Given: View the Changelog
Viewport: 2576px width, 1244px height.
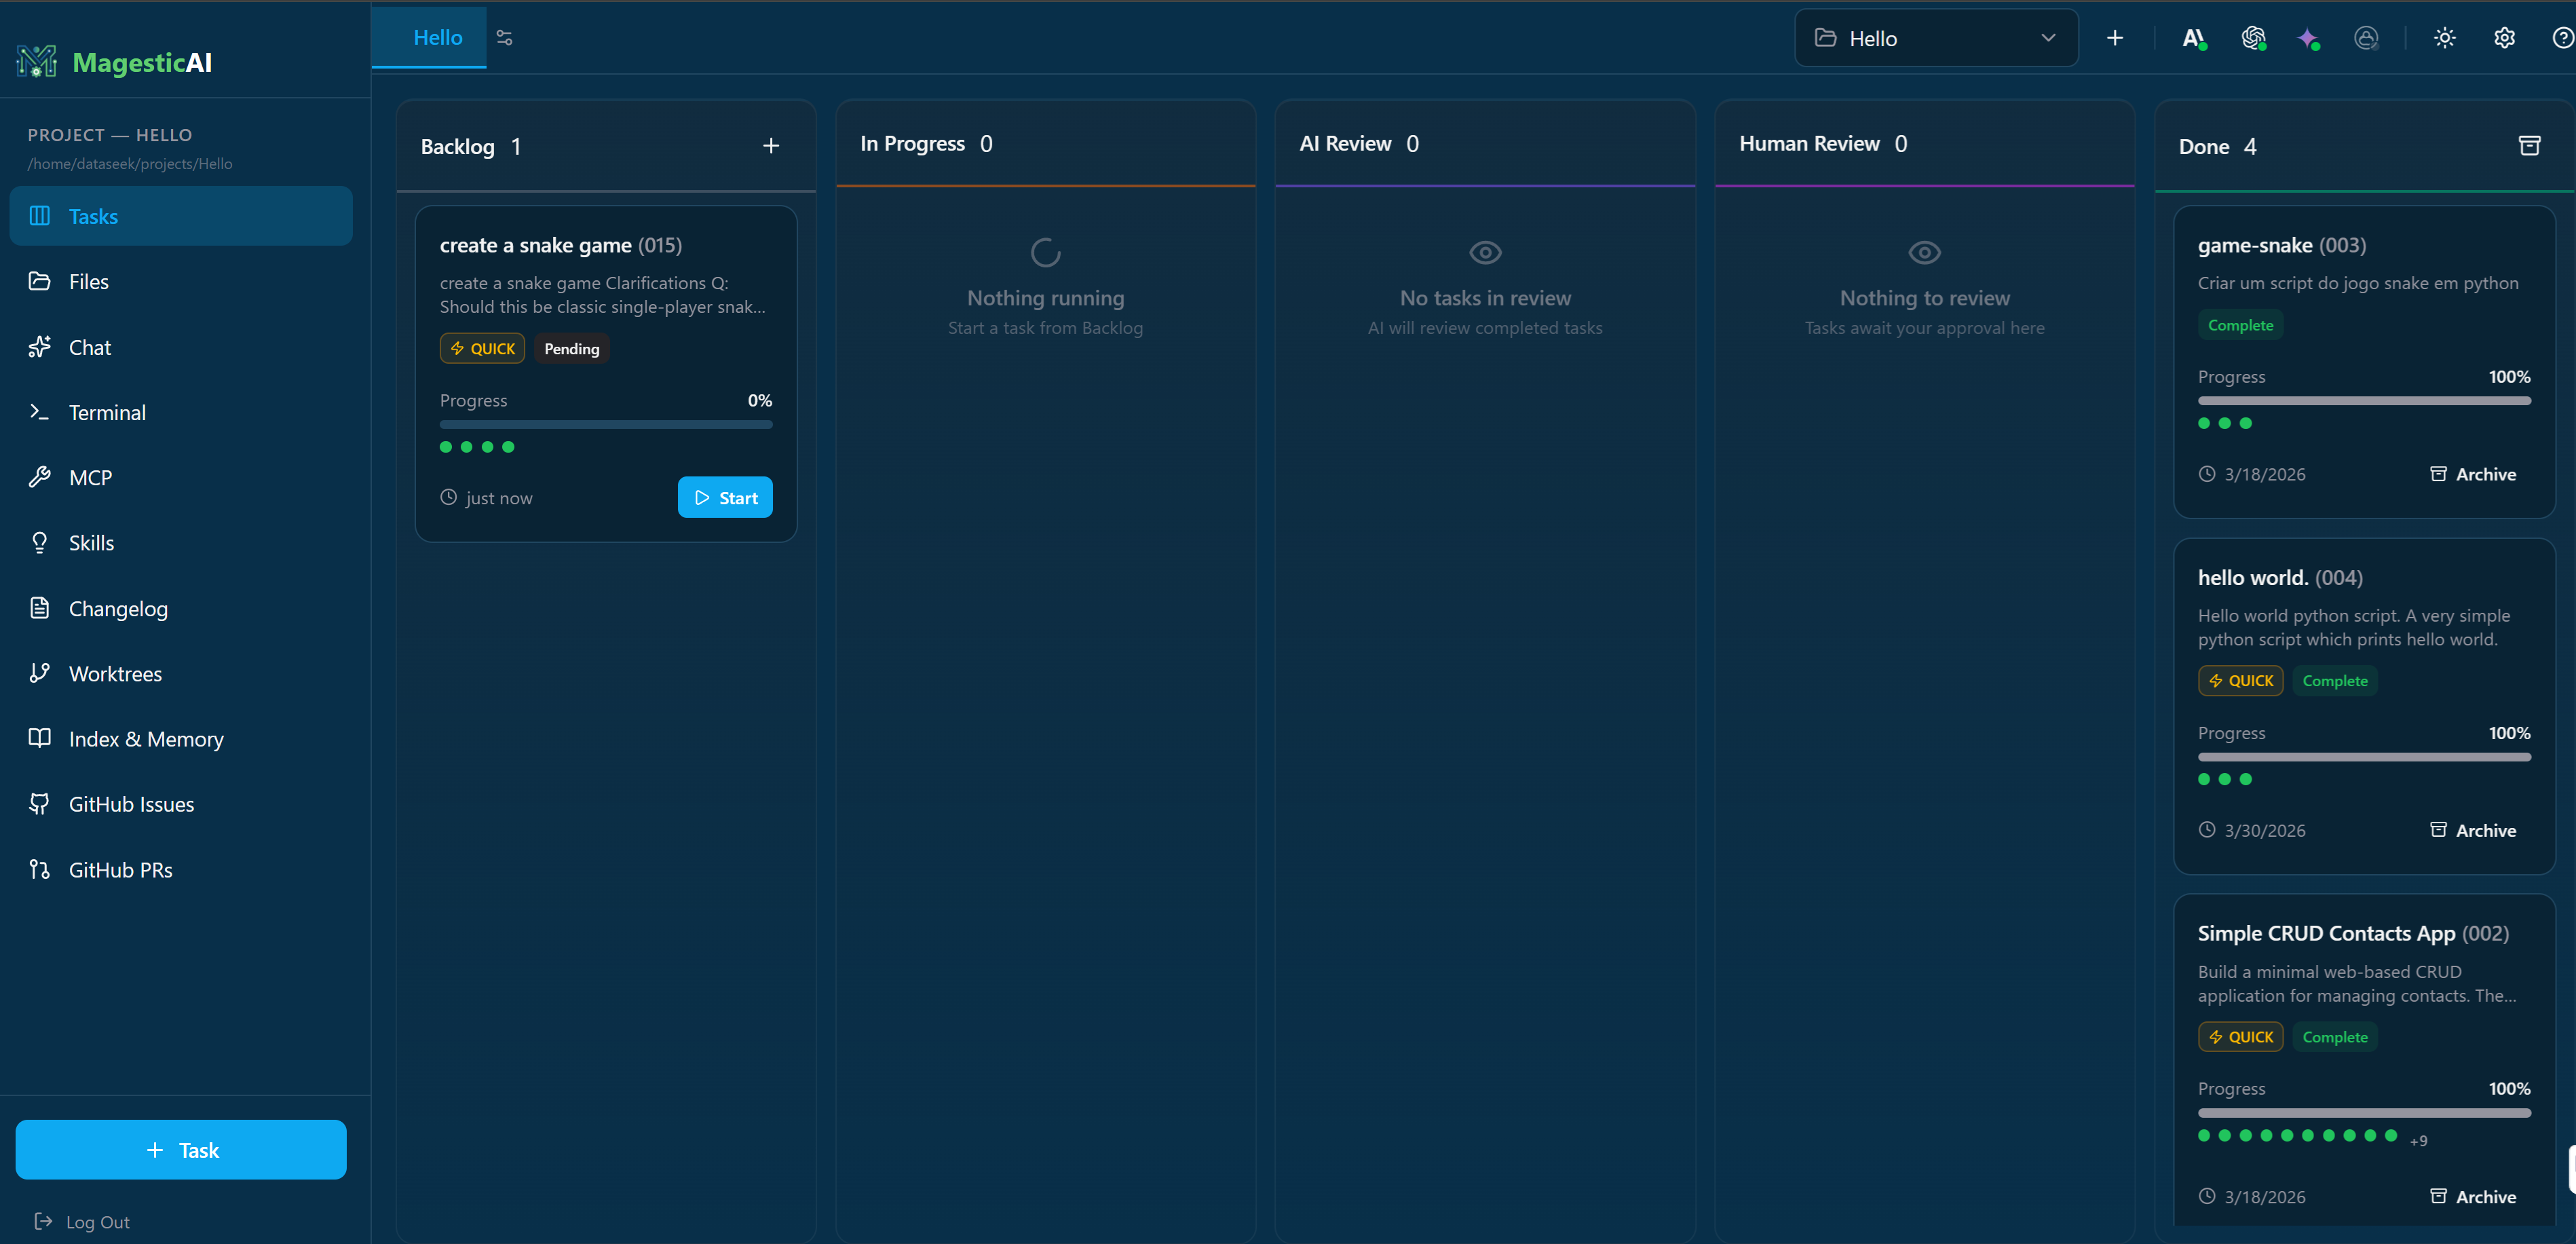Looking at the screenshot, I should point(181,608).
